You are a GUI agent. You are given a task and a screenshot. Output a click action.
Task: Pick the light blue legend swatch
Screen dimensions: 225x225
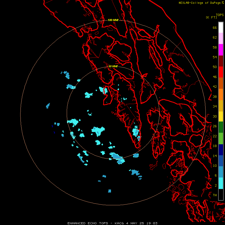pos(221,172)
